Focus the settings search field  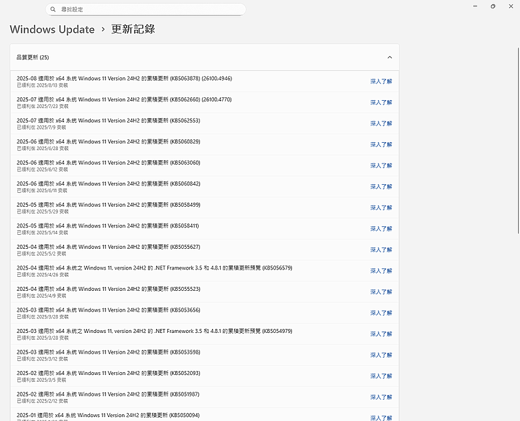pyautogui.click(x=145, y=9)
